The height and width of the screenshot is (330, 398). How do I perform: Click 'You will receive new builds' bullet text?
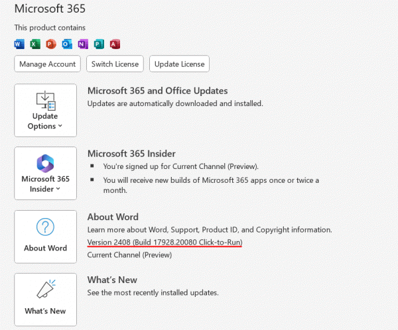pos(211,185)
